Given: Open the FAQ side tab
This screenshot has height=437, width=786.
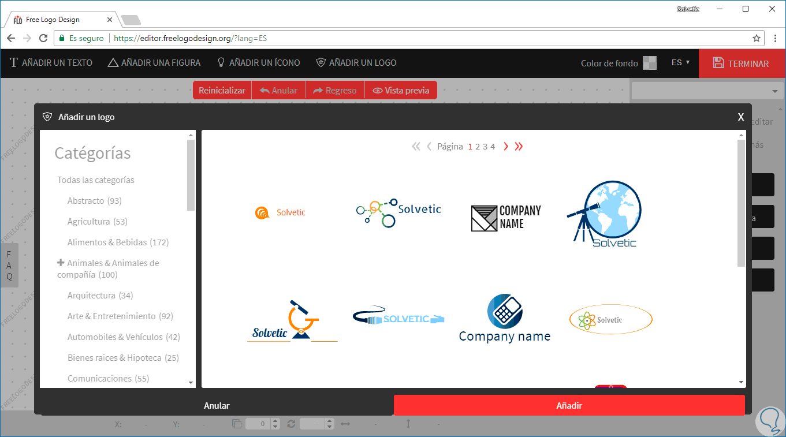Looking at the screenshot, I should click(x=9, y=265).
